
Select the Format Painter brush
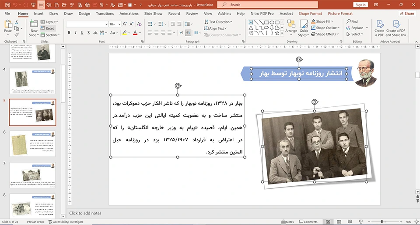[x=17, y=35]
